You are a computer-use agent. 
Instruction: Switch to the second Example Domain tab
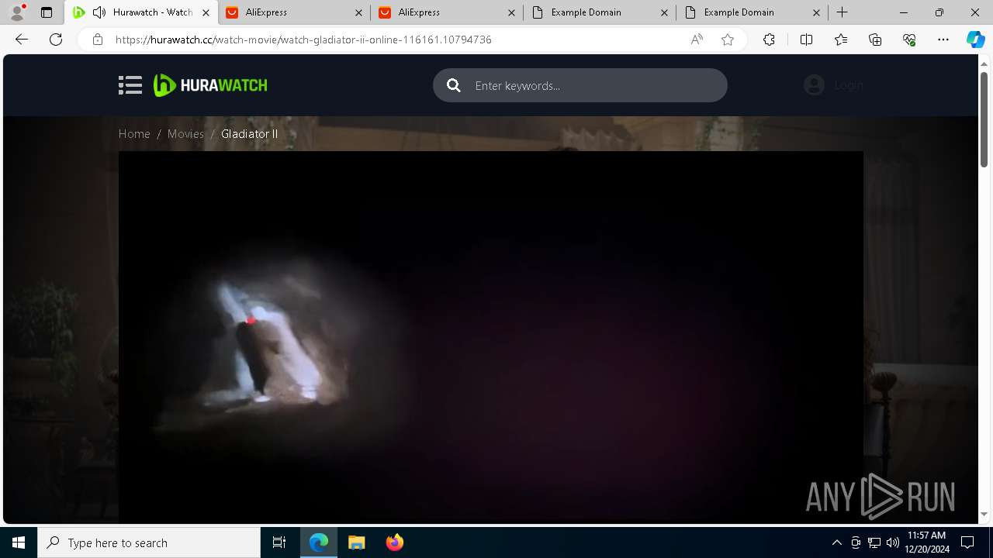click(752, 12)
